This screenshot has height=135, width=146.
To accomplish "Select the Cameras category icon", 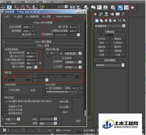I will point(110,20).
